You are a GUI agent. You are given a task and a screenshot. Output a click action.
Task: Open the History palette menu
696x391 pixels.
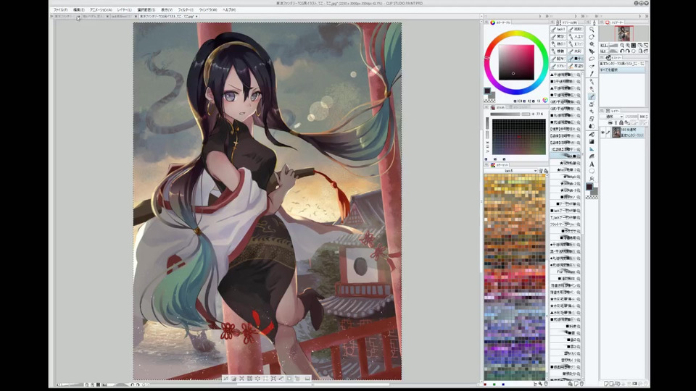(x=602, y=58)
